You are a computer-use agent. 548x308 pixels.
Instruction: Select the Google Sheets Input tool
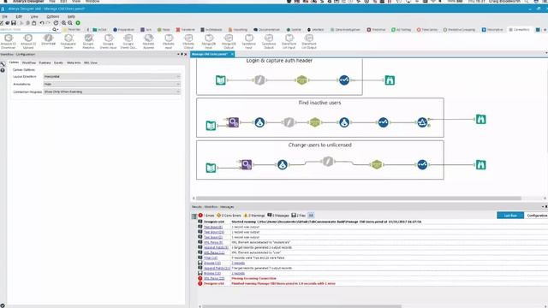tap(109, 41)
